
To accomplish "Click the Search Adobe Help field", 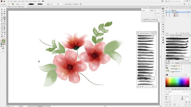I will [x=176, y=1].
